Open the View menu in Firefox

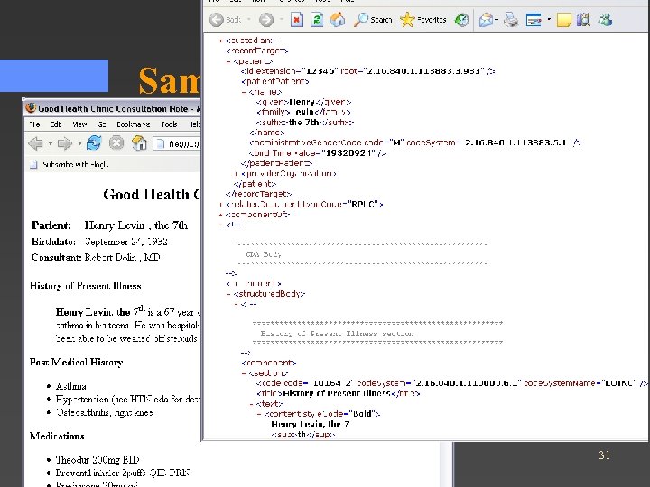click(79, 124)
